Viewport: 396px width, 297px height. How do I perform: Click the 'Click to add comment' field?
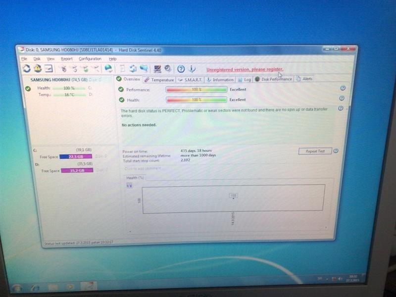point(143,168)
